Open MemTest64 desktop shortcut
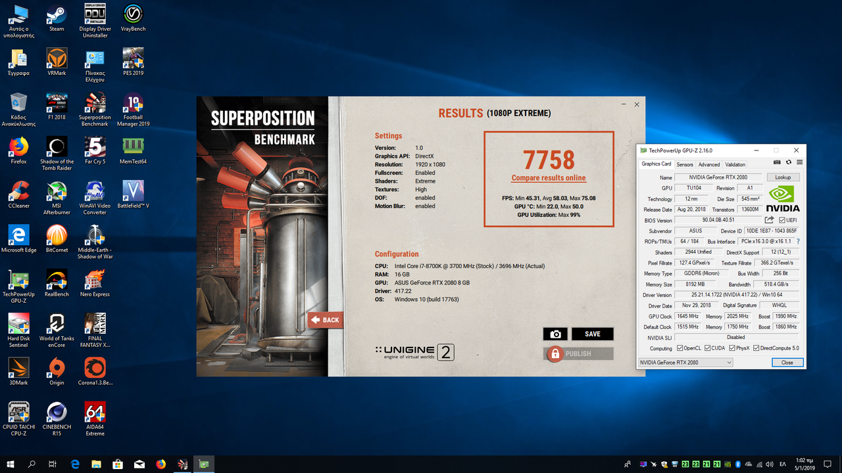 (x=133, y=150)
